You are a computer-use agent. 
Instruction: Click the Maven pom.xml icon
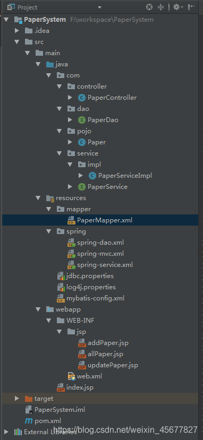click(x=29, y=421)
